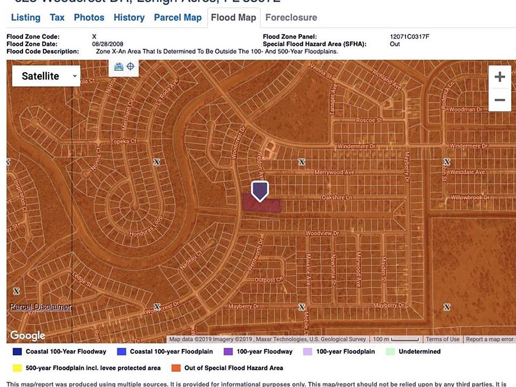Image resolution: width=516 pixels, height=387 pixels.
Task: Click the Google logo on map
Action: (x=27, y=335)
